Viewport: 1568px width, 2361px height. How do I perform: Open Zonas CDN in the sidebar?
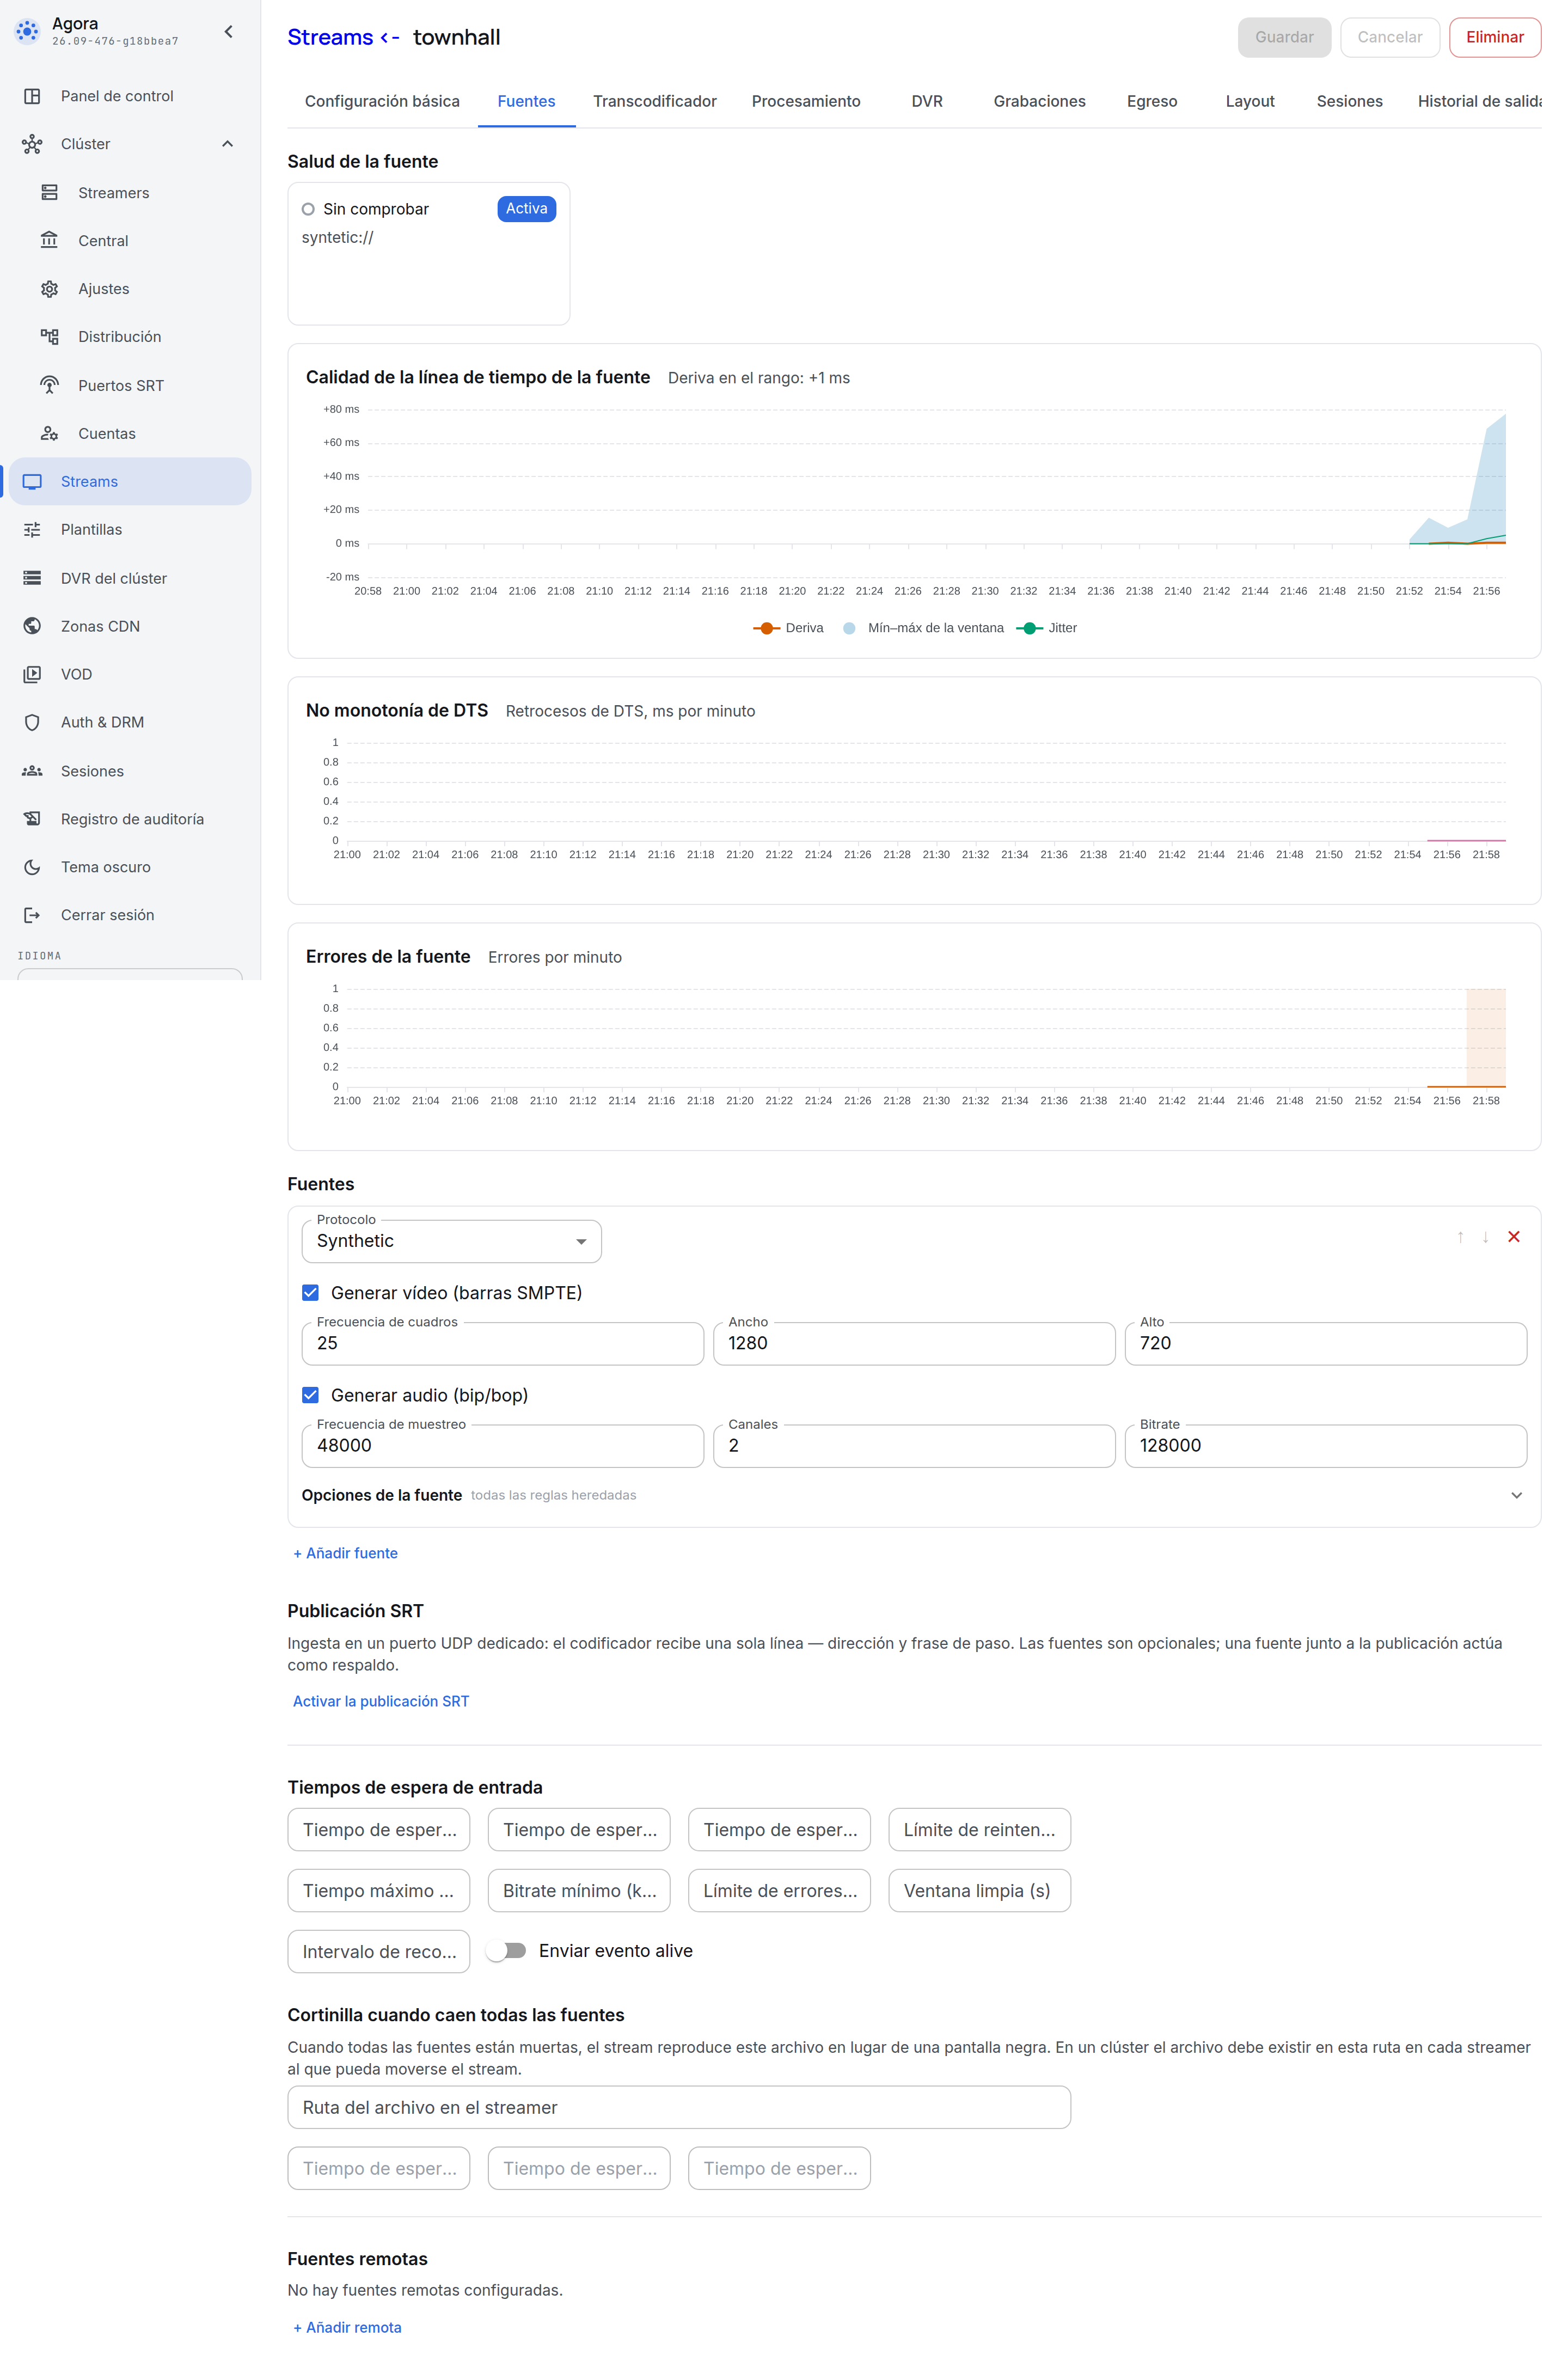point(130,626)
